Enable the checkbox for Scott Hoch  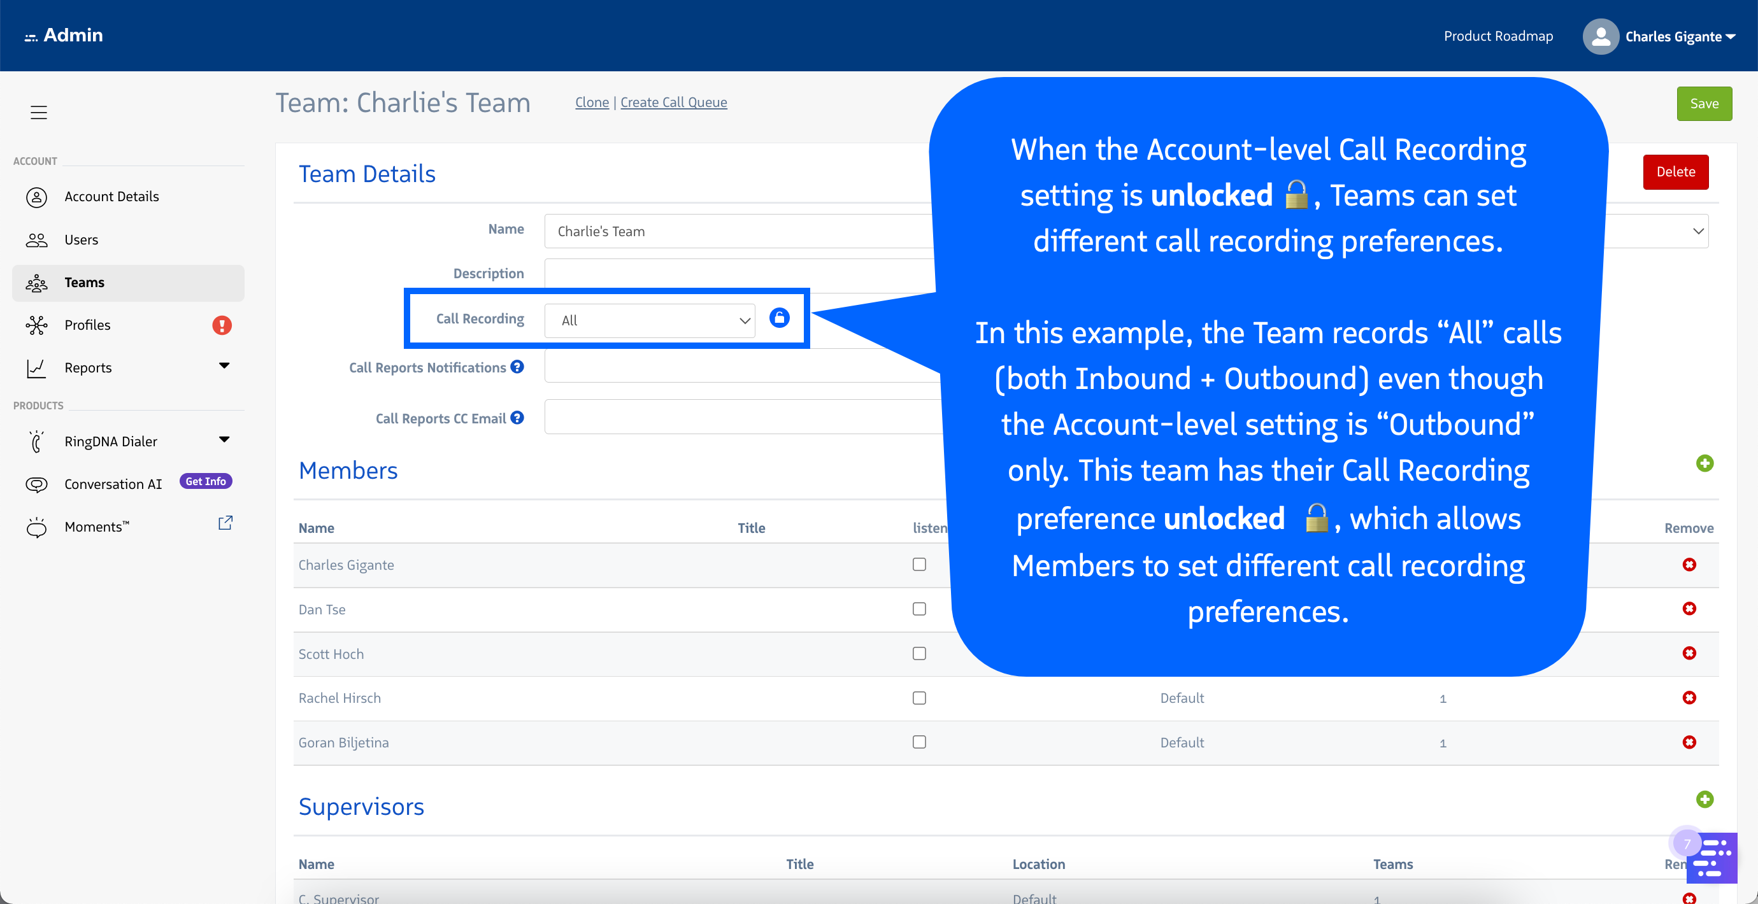(x=919, y=654)
